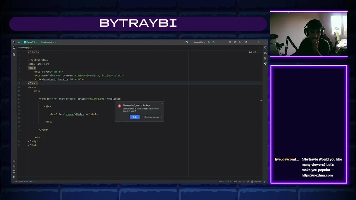
Task: Change the UTF-8 file encoding
Action: click(x=242, y=181)
